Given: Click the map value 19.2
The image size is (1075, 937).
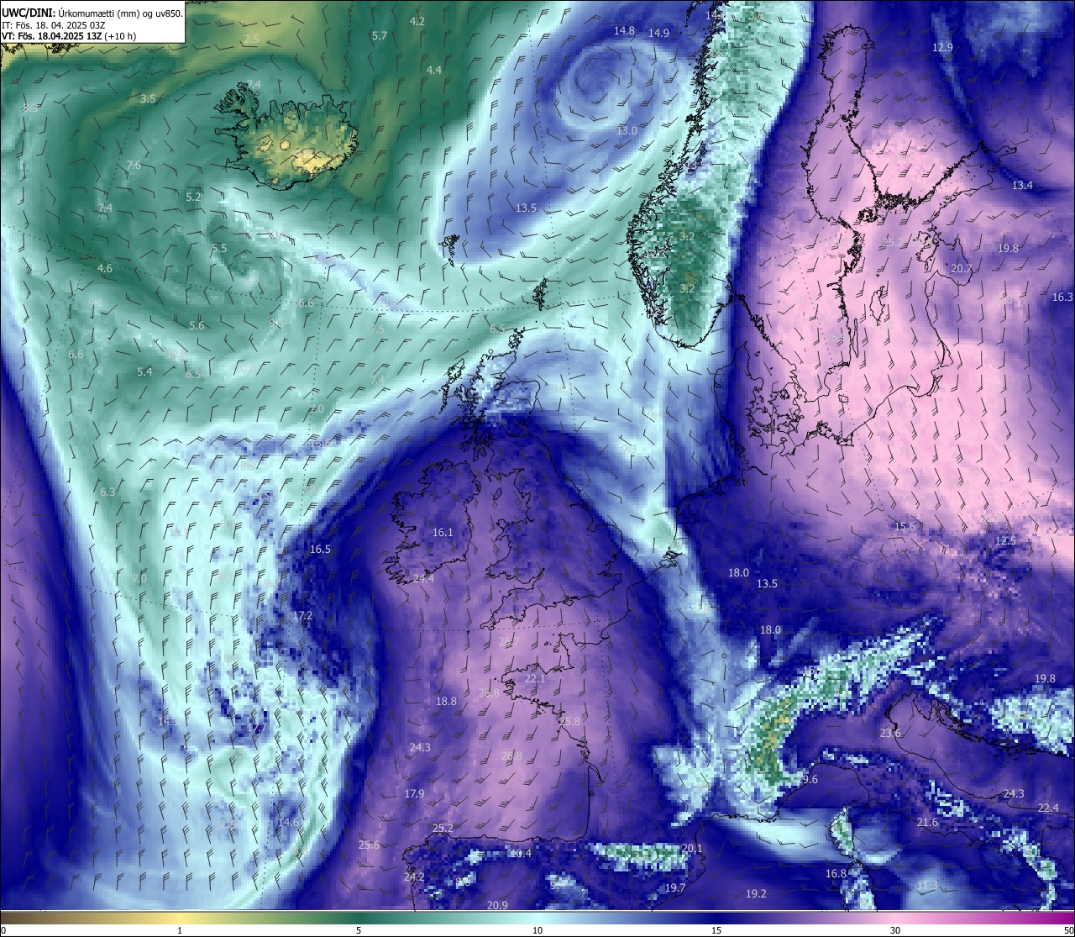Looking at the screenshot, I should click(x=756, y=894).
